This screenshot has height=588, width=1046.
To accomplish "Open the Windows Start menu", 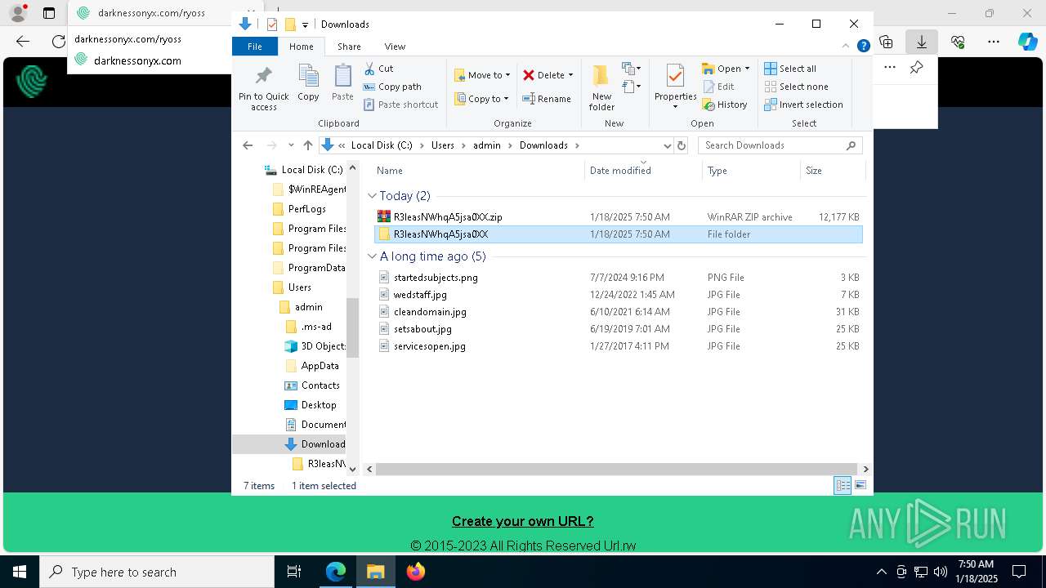I will point(20,572).
